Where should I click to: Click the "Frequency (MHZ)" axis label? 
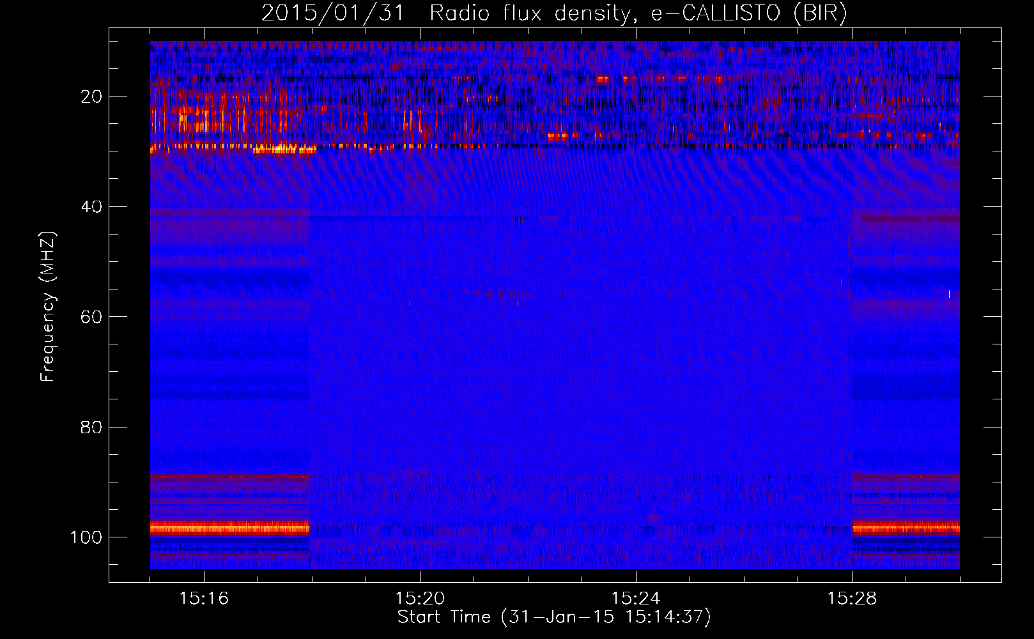(x=49, y=307)
